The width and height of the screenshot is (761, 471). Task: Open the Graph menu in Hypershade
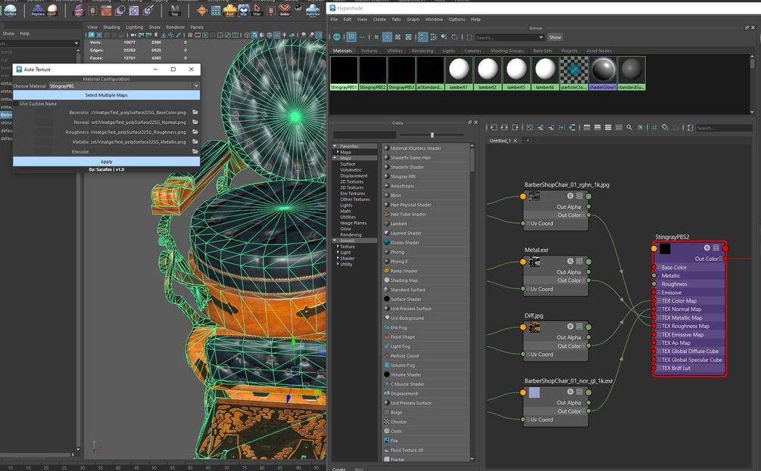coord(413,20)
